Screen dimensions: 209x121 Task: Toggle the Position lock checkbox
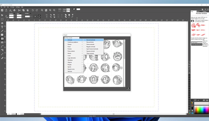14,13
